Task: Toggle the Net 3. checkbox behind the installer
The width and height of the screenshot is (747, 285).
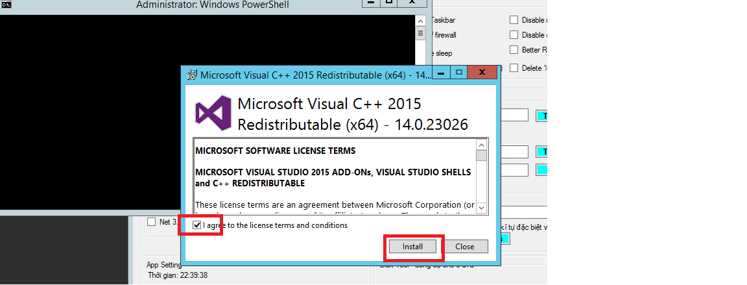Action: 151,221
